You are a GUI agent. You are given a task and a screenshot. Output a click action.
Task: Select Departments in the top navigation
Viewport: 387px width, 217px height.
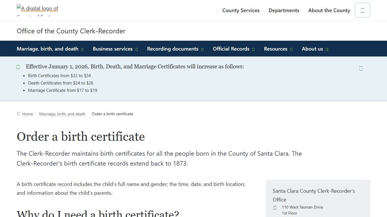(284, 10)
